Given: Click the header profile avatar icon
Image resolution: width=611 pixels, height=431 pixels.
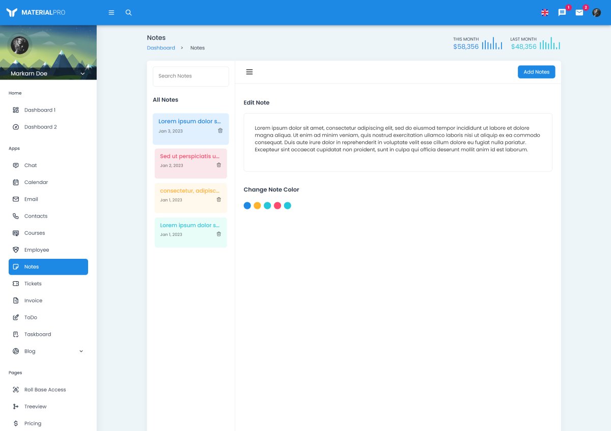Looking at the screenshot, I should [x=597, y=13].
